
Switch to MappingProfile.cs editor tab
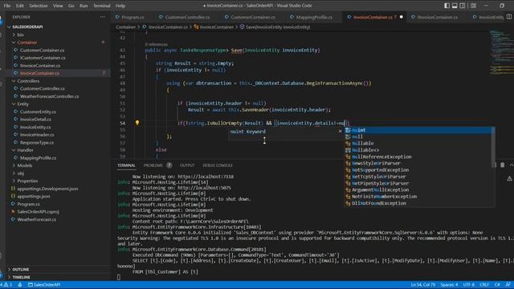coord(314,17)
